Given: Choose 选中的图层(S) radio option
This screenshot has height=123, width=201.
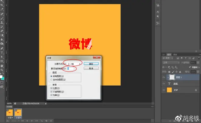Looking at the screenshot, I should (51, 80).
